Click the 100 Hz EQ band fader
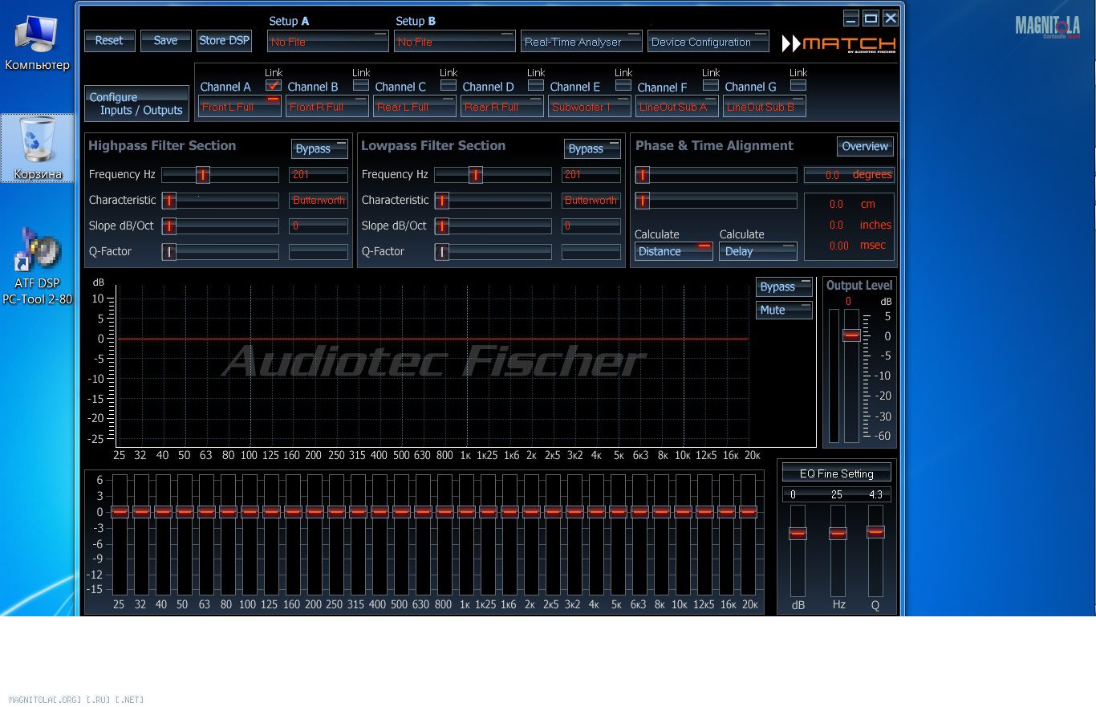1096x707 pixels. (250, 511)
